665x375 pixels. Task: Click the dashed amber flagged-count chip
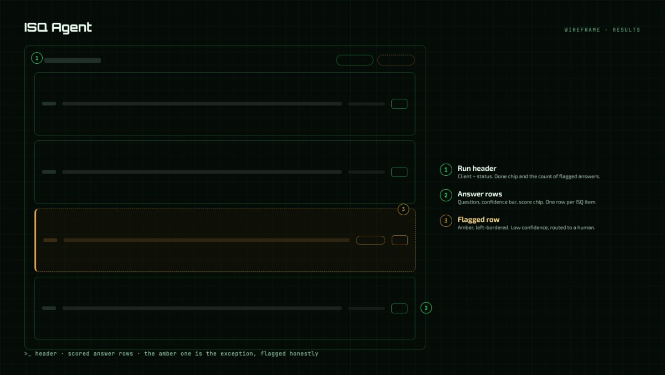click(x=396, y=60)
